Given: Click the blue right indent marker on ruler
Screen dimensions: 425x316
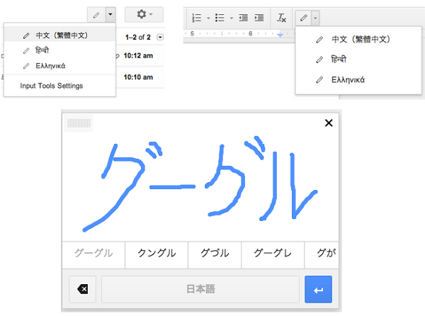Looking at the screenshot, I should pos(280,35).
